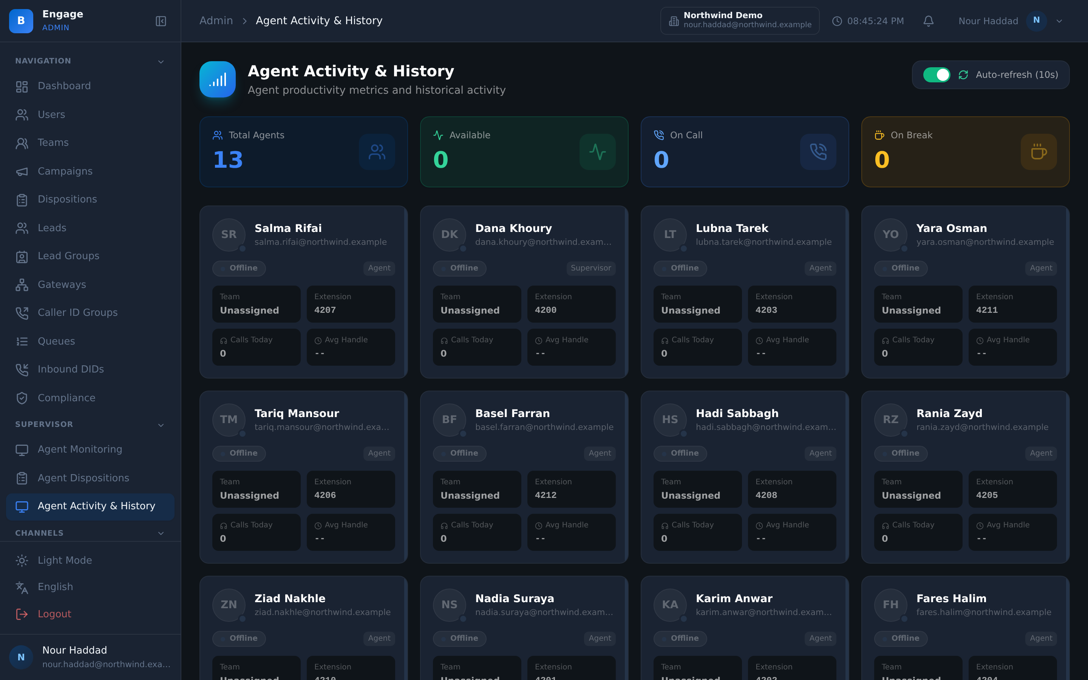Click the Admin breadcrumb link
Viewport: 1088px width, 680px height.
tap(216, 21)
